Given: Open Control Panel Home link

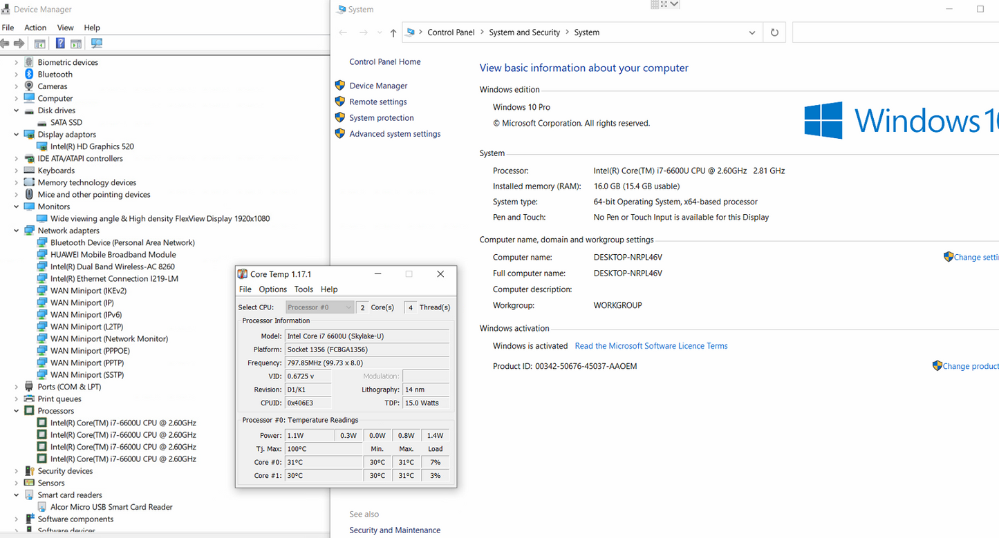Looking at the screenshot, I should (385, 61).
